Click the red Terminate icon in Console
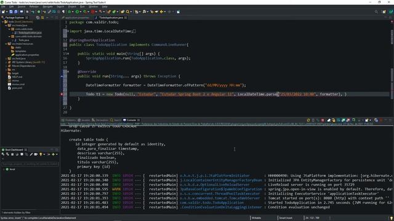 [323, 120]
